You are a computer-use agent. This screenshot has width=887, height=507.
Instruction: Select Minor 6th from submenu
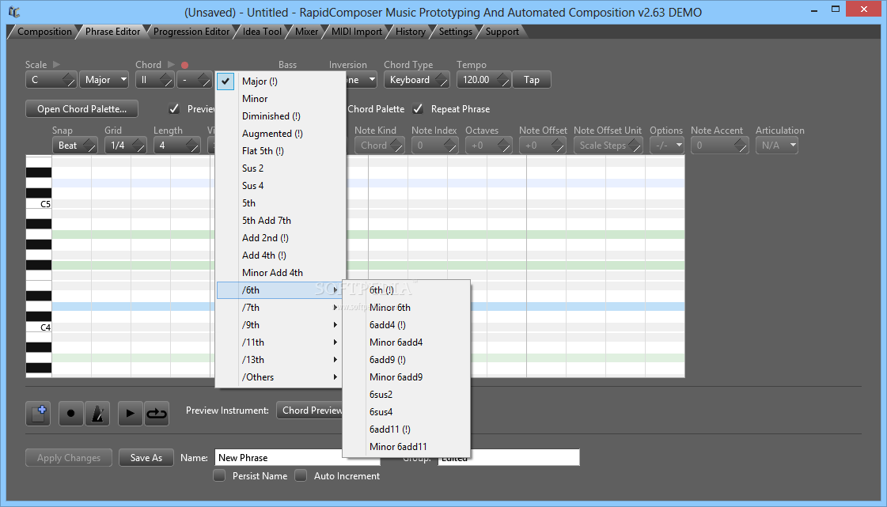point(406,308)
